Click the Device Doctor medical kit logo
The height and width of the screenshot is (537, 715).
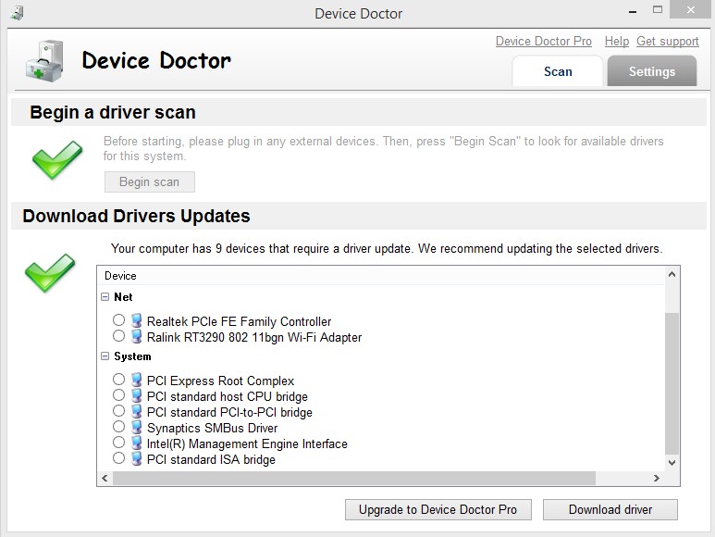[x=44, y=61]
